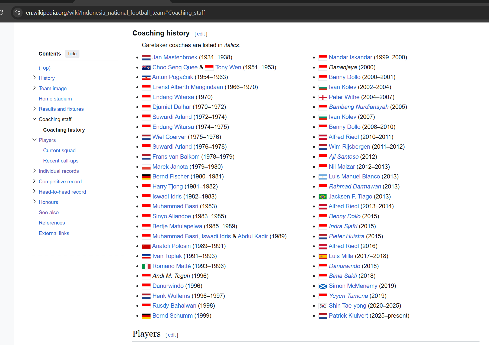Open the Jan Mastenbroek article link
This screenshot has height=345, width=489.
coord(175,57)
